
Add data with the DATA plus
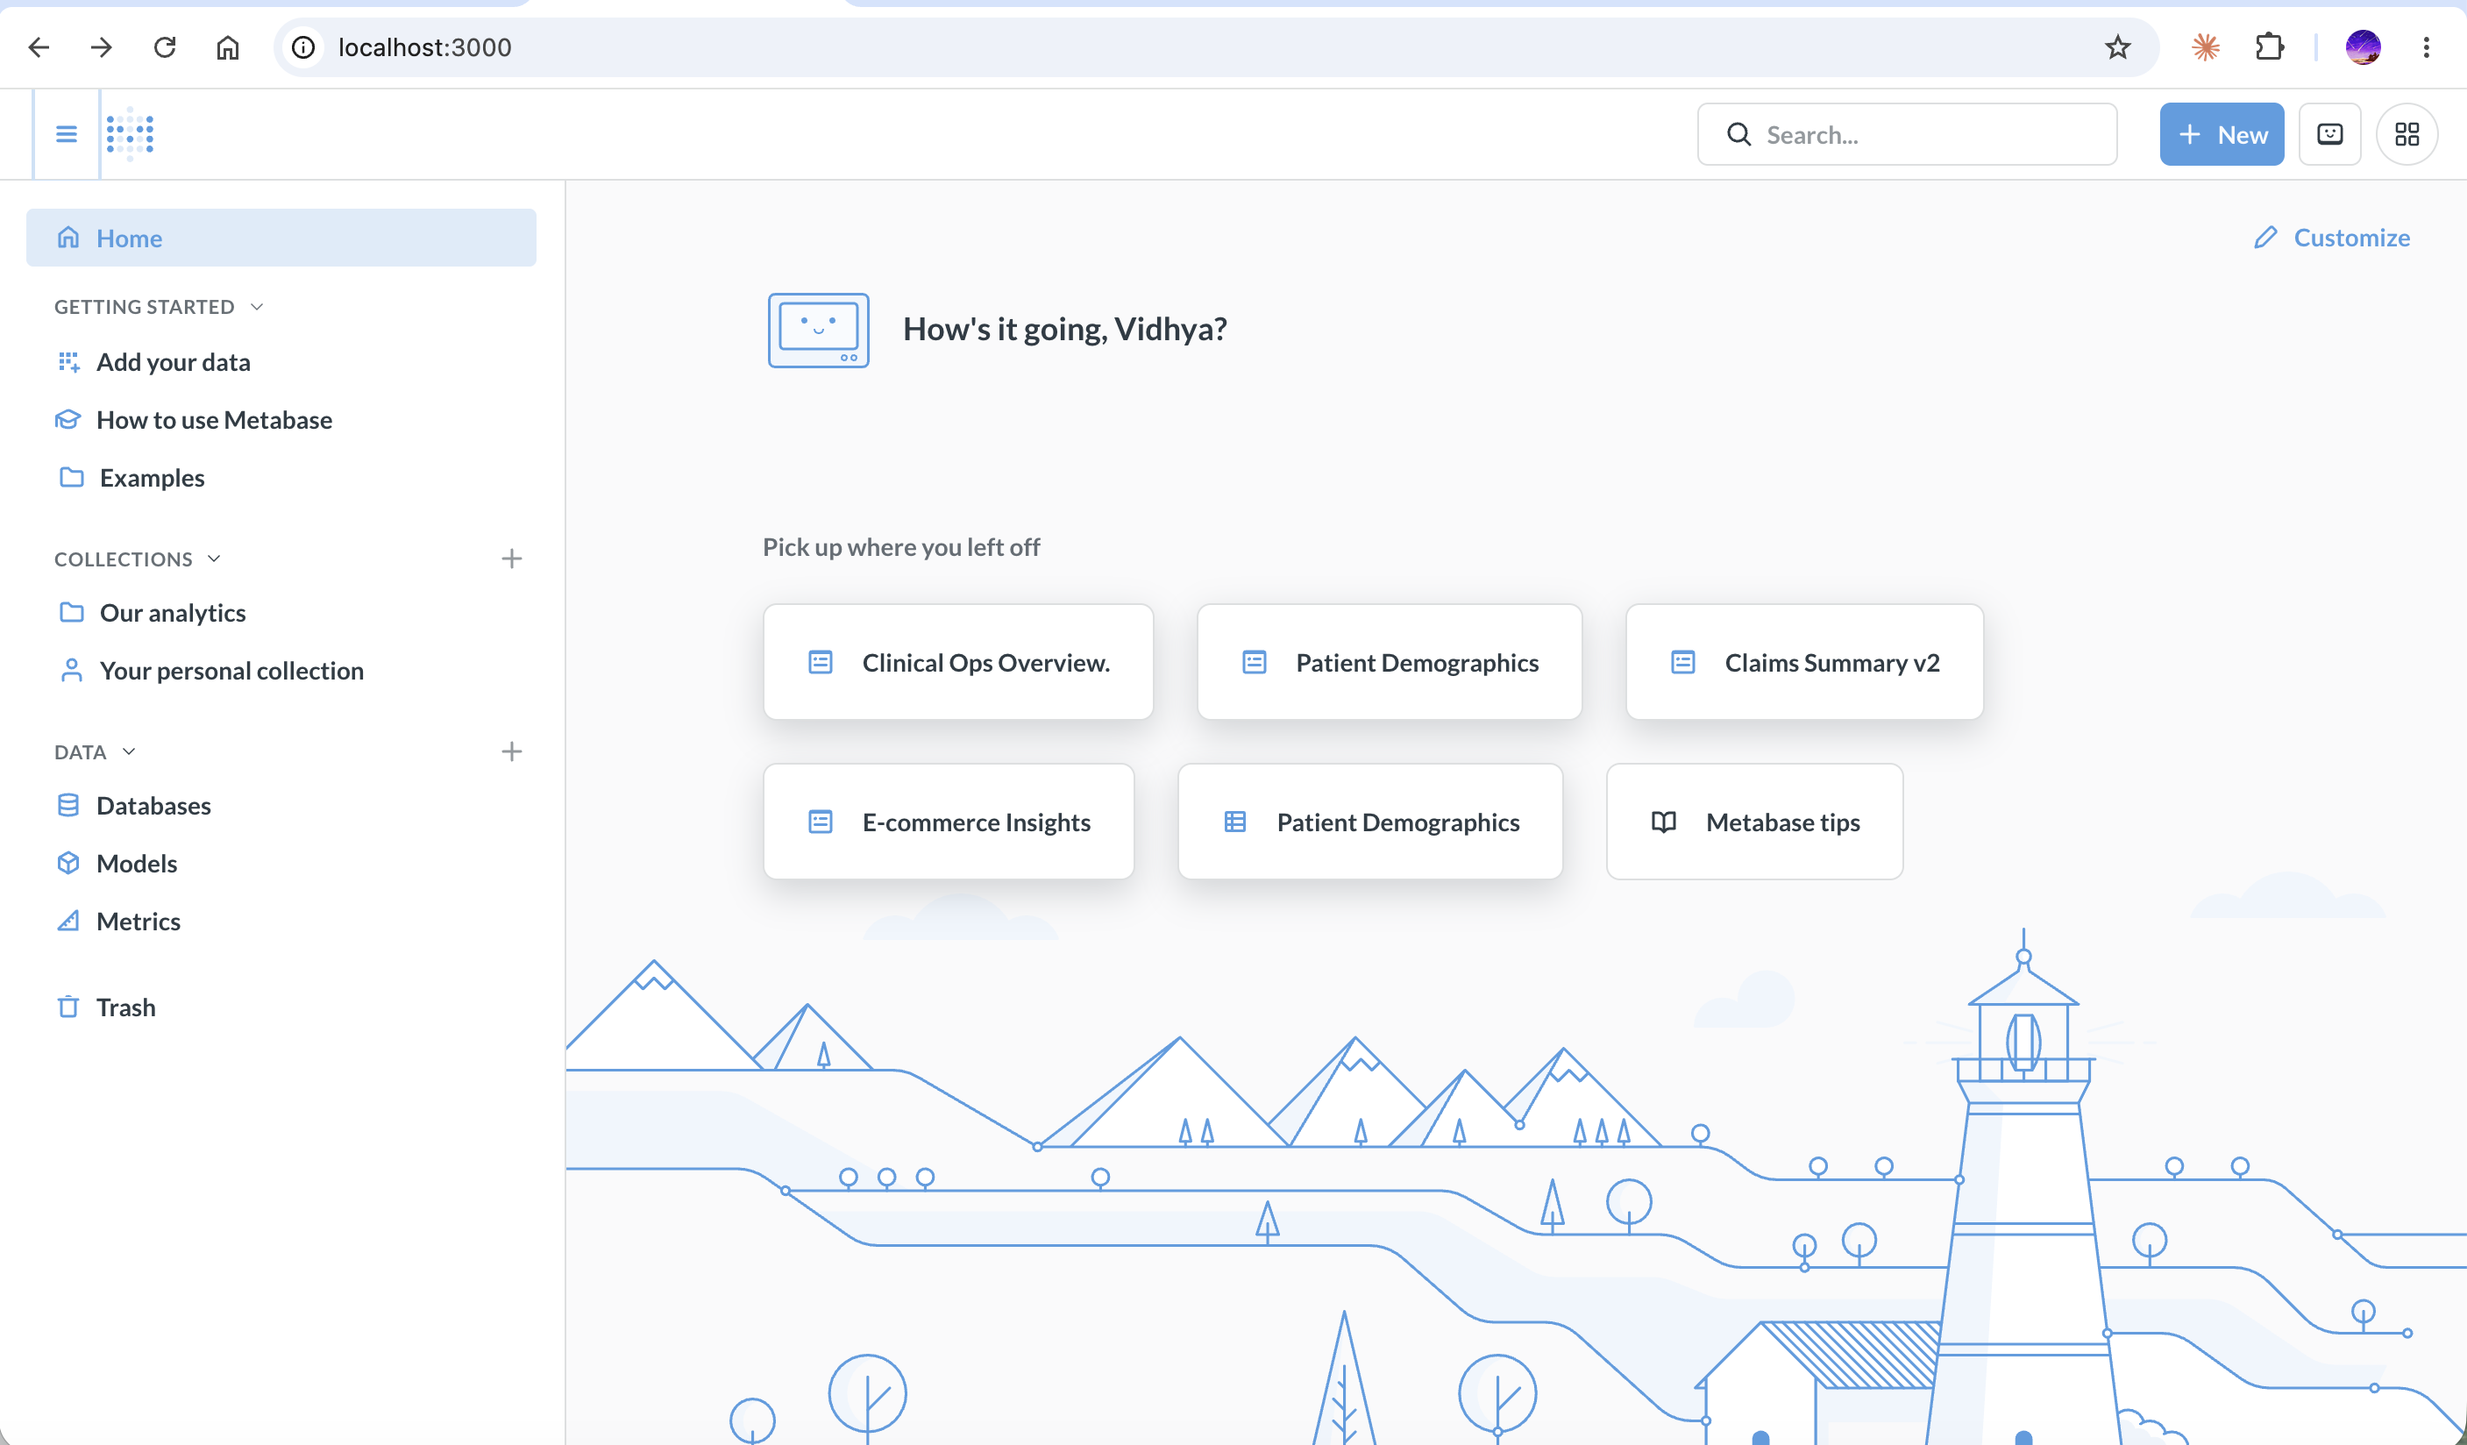pos(511,751)
